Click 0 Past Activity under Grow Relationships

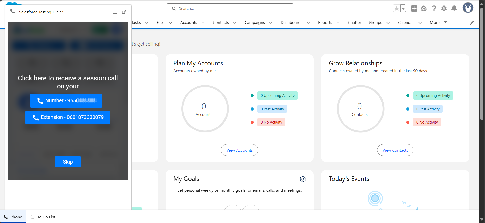pyautogui.click(x=428, y=109)
